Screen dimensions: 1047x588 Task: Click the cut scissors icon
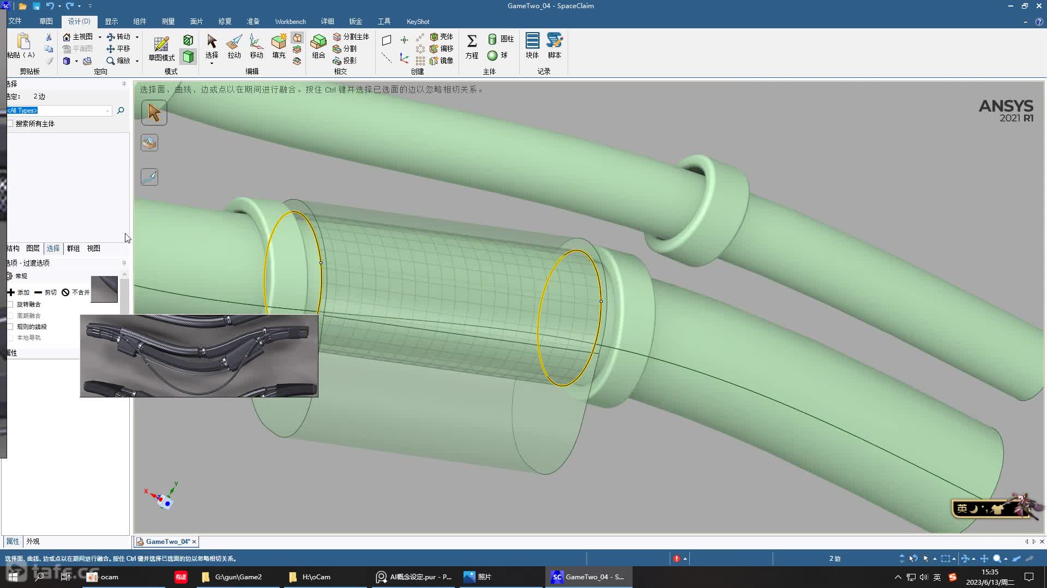click(x=49, y=37)
